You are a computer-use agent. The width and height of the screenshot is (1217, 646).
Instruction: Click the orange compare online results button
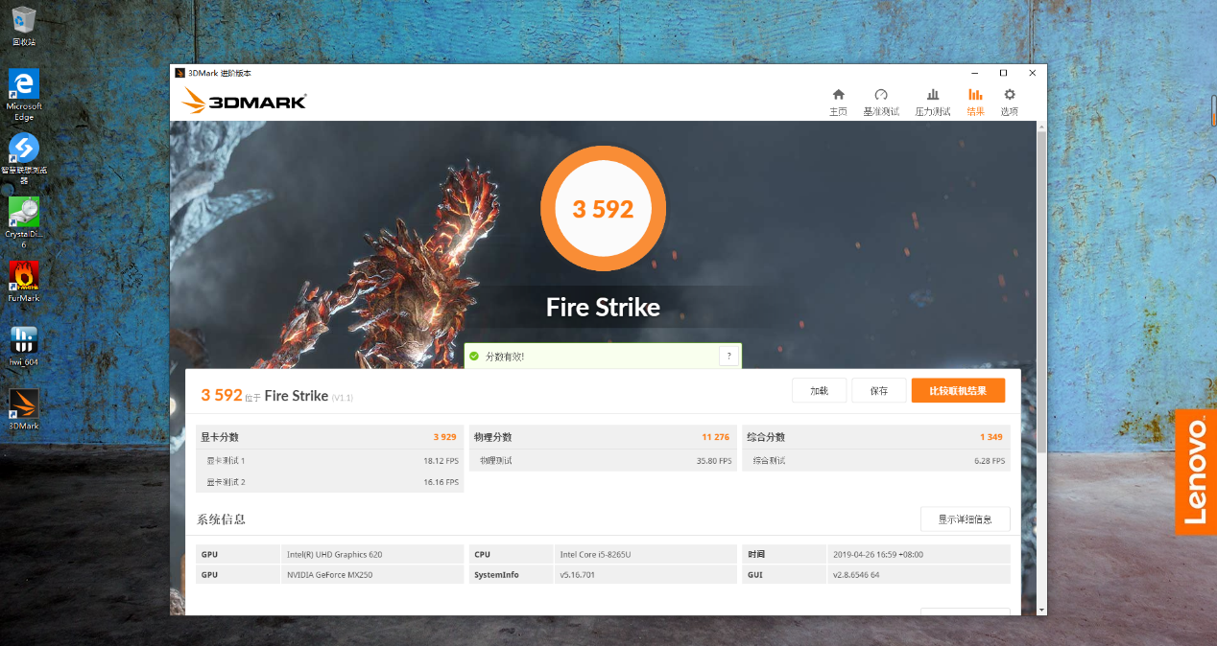(958, 390)
